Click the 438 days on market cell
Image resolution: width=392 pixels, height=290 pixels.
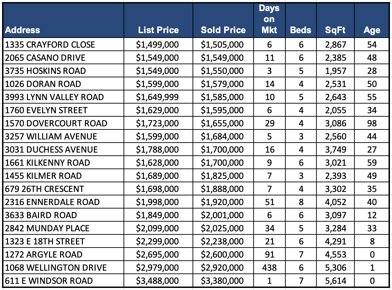(x=269, y=268)
